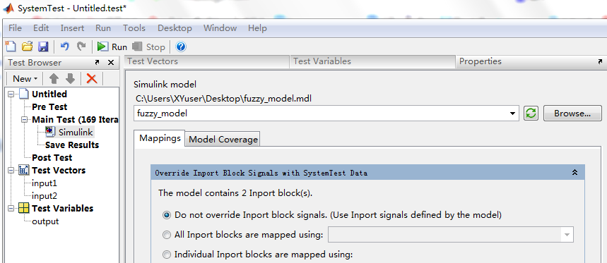Click the New test file icon
The image size is (607, 263).
[11, 47]
